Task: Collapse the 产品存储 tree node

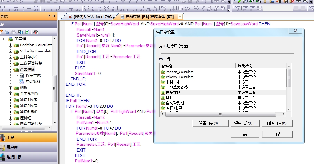Action: point(11,69)
